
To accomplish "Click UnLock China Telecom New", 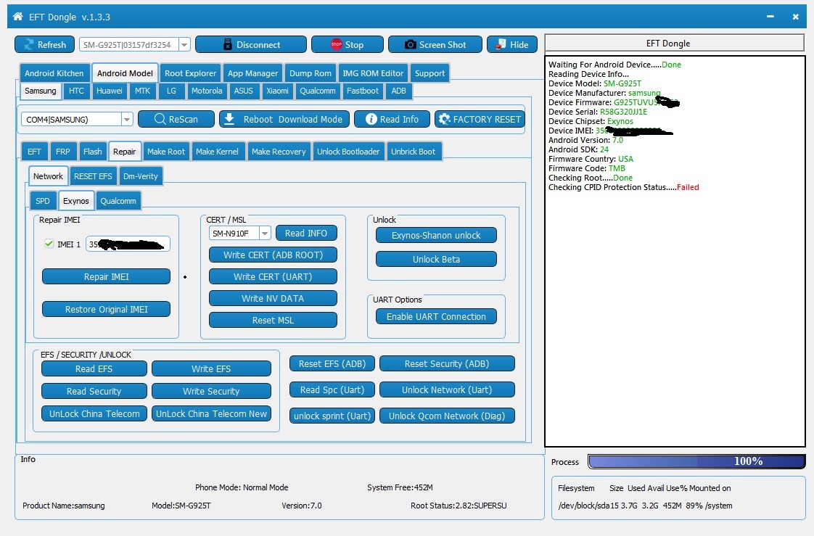I will coord(211,413).
